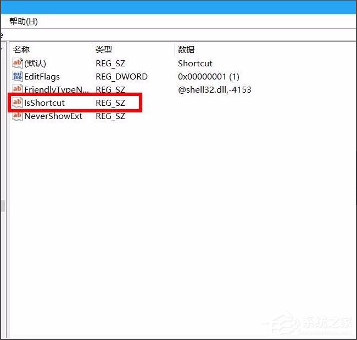
Task: Click REG_SZ type of NeverShowExt row
Action: [110, 116]
